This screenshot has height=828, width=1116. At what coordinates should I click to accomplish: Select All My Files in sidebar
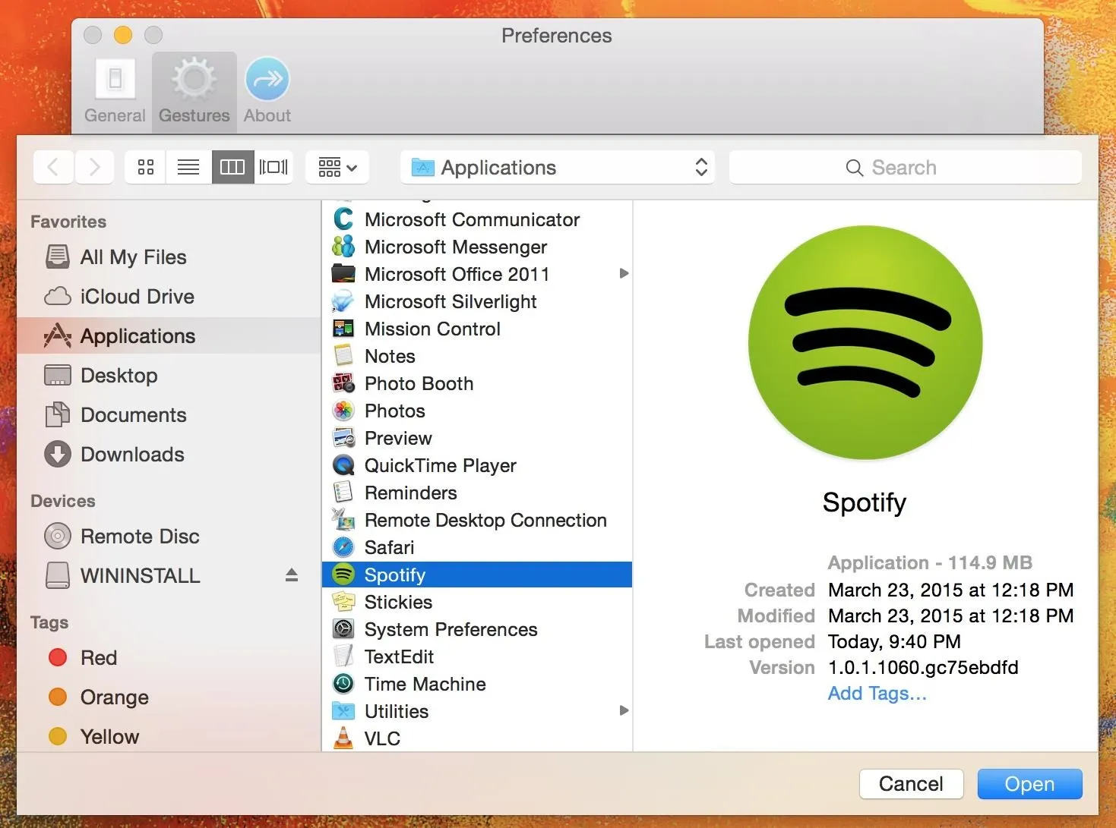click(x=169, y=257)
